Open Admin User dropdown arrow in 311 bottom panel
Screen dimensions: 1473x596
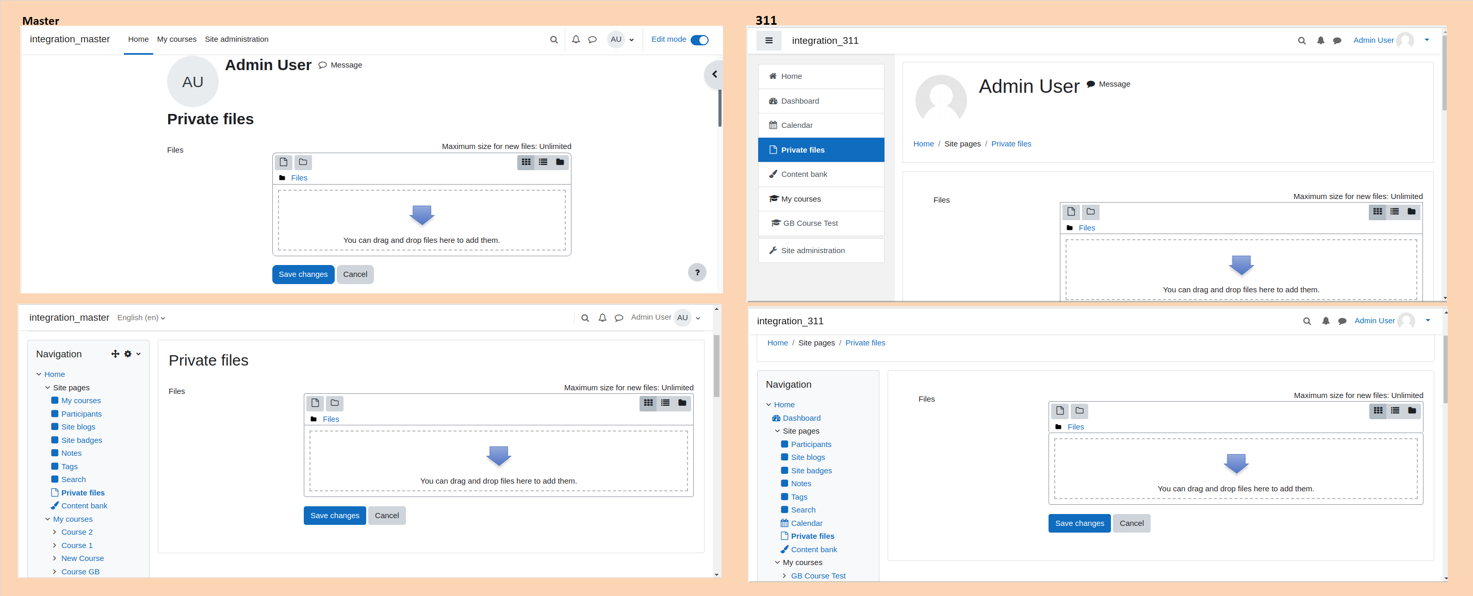1428,321
